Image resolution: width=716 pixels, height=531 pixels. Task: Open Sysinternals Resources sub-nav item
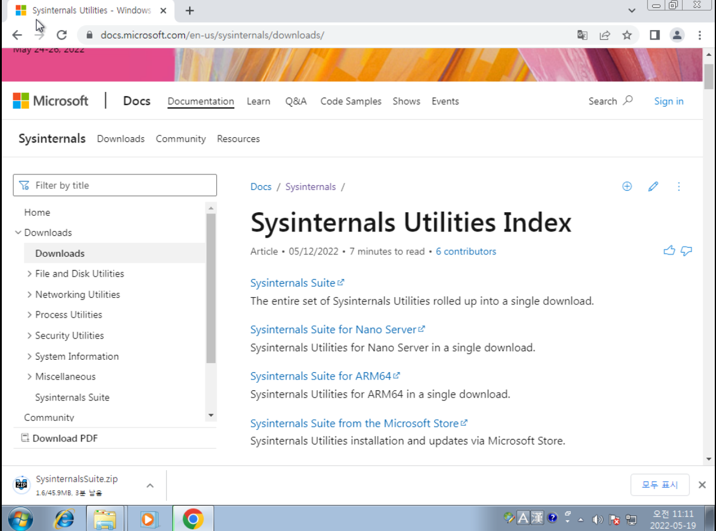[x=238, y=139]
